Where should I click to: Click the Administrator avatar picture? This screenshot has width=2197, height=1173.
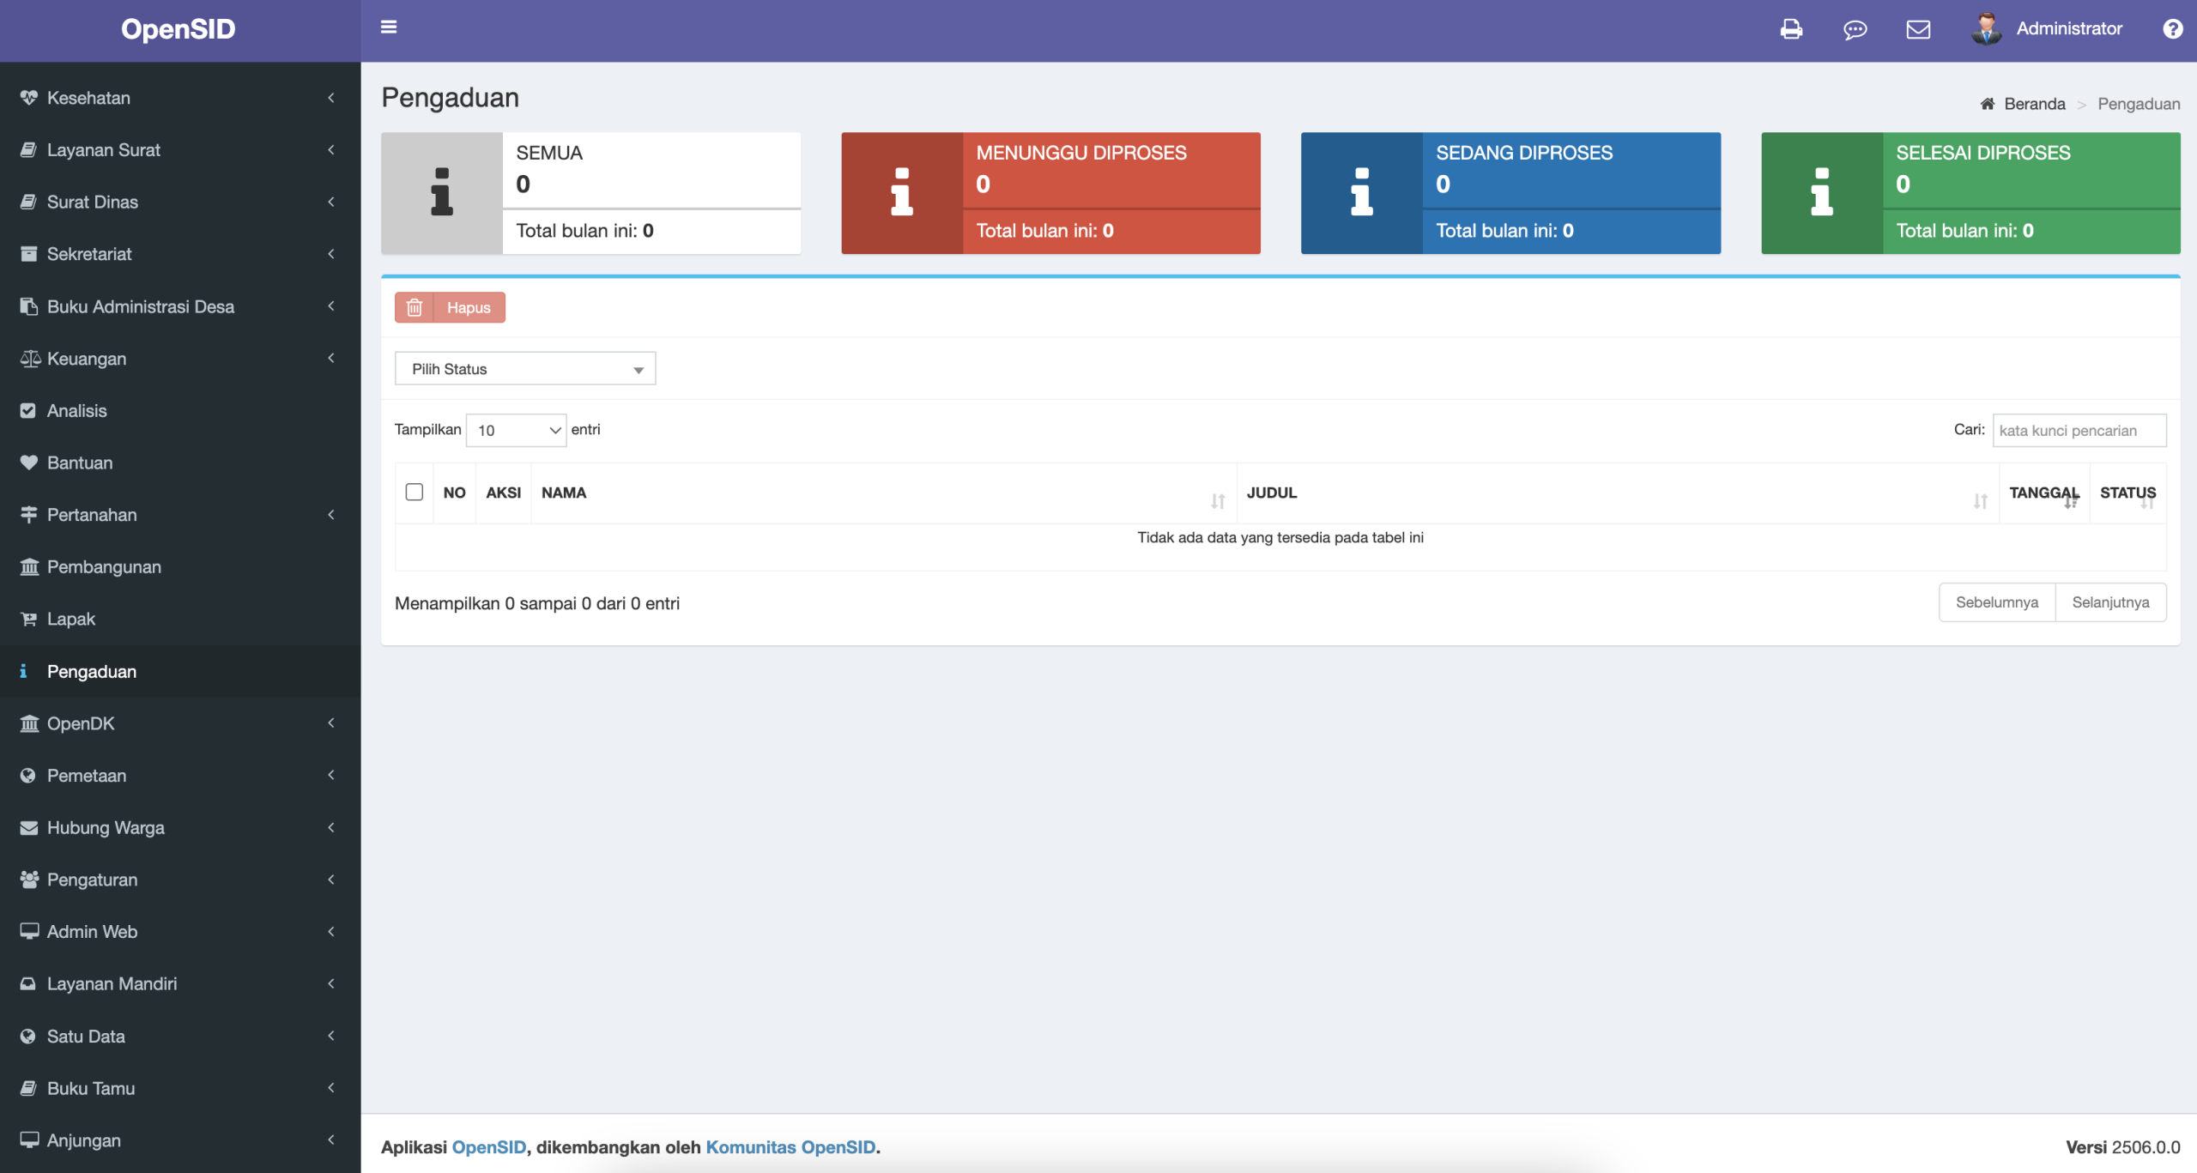tap(1986, 29)
